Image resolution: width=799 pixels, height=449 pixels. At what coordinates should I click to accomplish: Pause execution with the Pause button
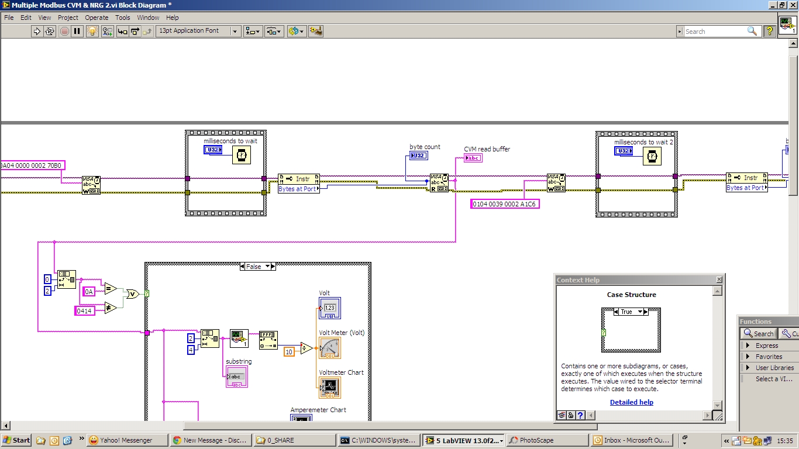(77, 31)
